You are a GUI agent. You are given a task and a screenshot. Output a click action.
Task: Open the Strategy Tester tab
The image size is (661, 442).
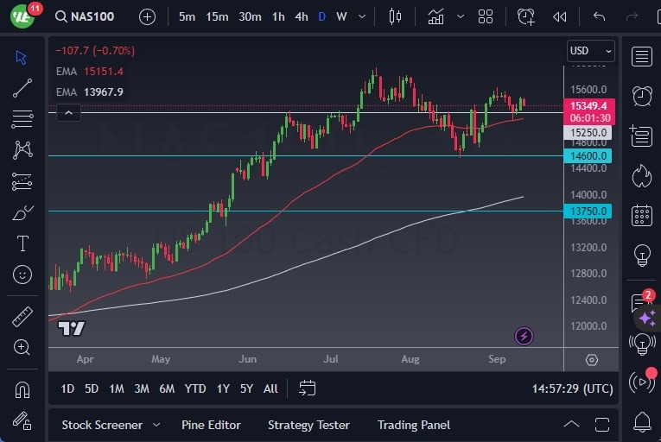[x=308, y=425]
